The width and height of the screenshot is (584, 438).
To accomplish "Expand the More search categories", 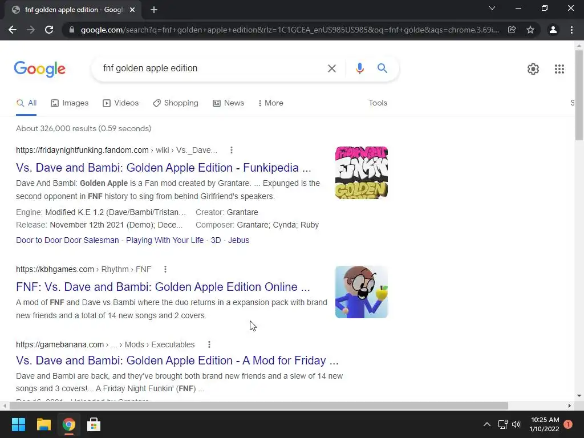I will tap(271, 103).
